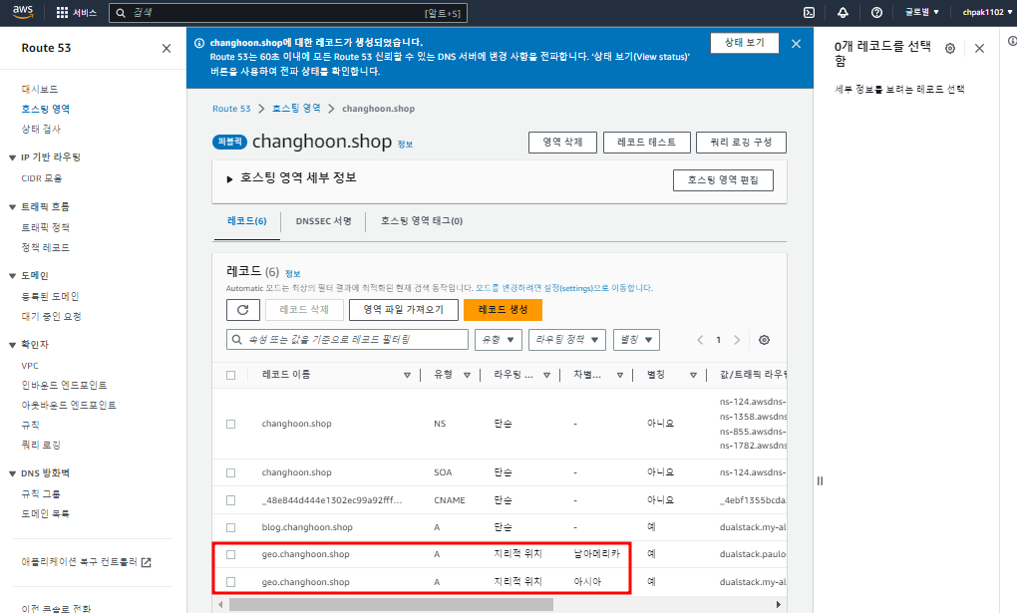Sort by the 유형 column arrow
The height and width of the screenshot is (613, 1017).
click(467, 375)
